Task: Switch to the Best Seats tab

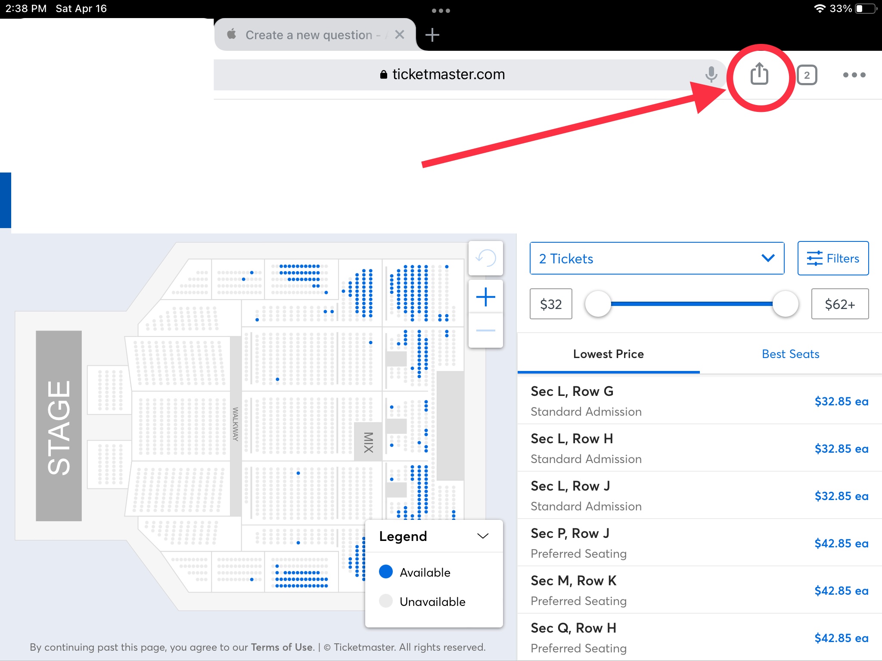Action: 790,354
